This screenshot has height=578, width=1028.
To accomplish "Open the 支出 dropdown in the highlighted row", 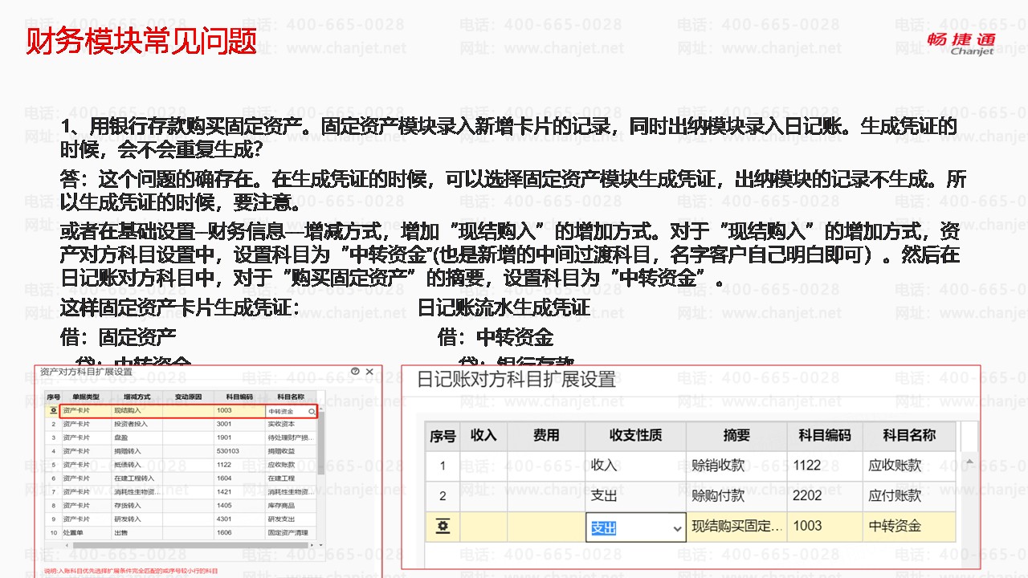I will 676,528.
